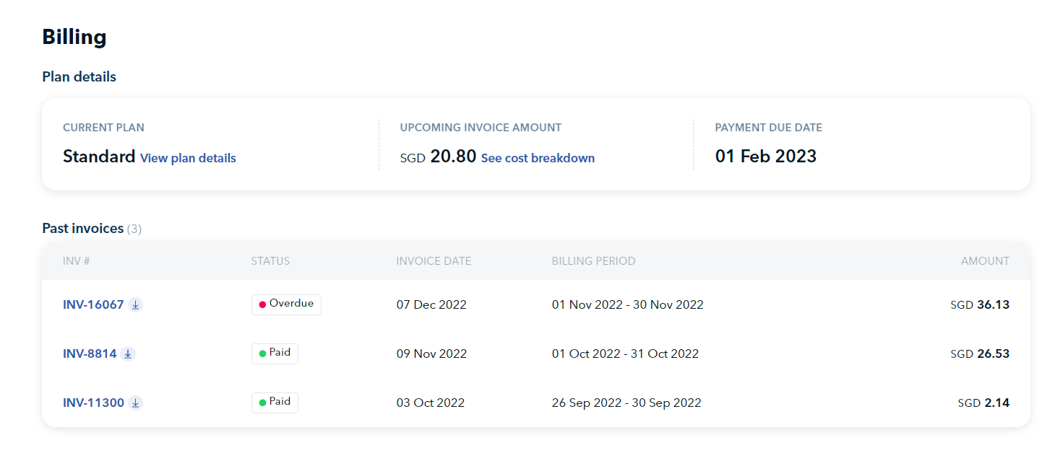Click the Paid badge for INV-11300
This screenshot has width=1063, height=461.
pyautogui.click(x=275, y=403)
